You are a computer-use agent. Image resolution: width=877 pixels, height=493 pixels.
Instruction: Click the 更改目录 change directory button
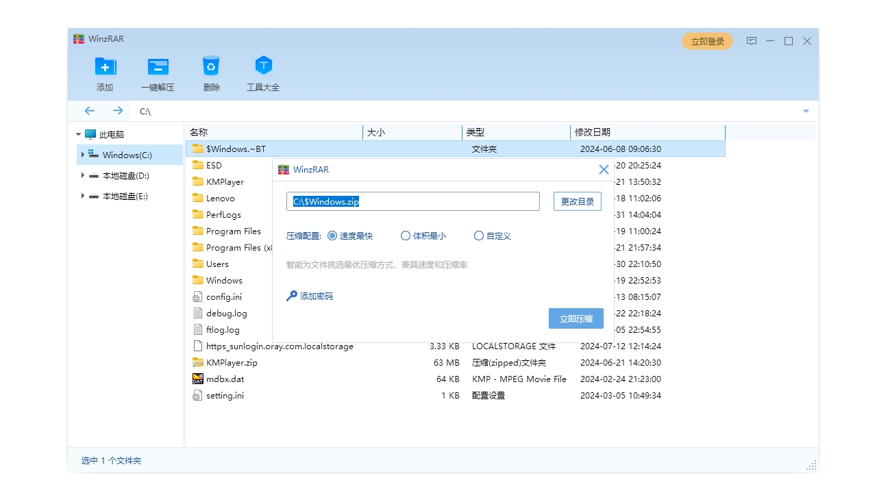[577, 201]
